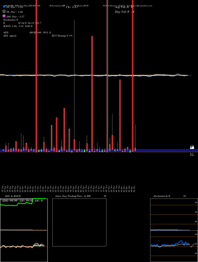
Task: Click the 'SI 14/3: 54.11 / 53.7' value
Action: 30,23
